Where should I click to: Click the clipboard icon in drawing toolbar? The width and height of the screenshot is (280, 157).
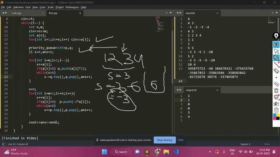tap(276, 110)
